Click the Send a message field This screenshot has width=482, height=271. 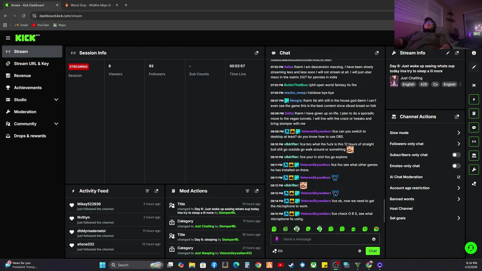[326, 239]
